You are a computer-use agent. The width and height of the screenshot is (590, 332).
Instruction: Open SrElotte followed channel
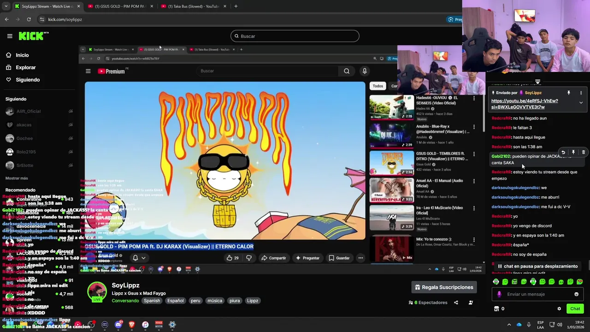point(25,165)
